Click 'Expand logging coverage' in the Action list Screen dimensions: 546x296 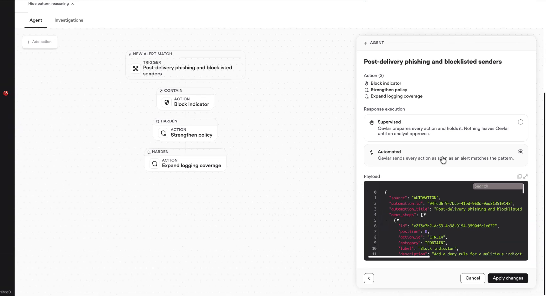point(396,96)
